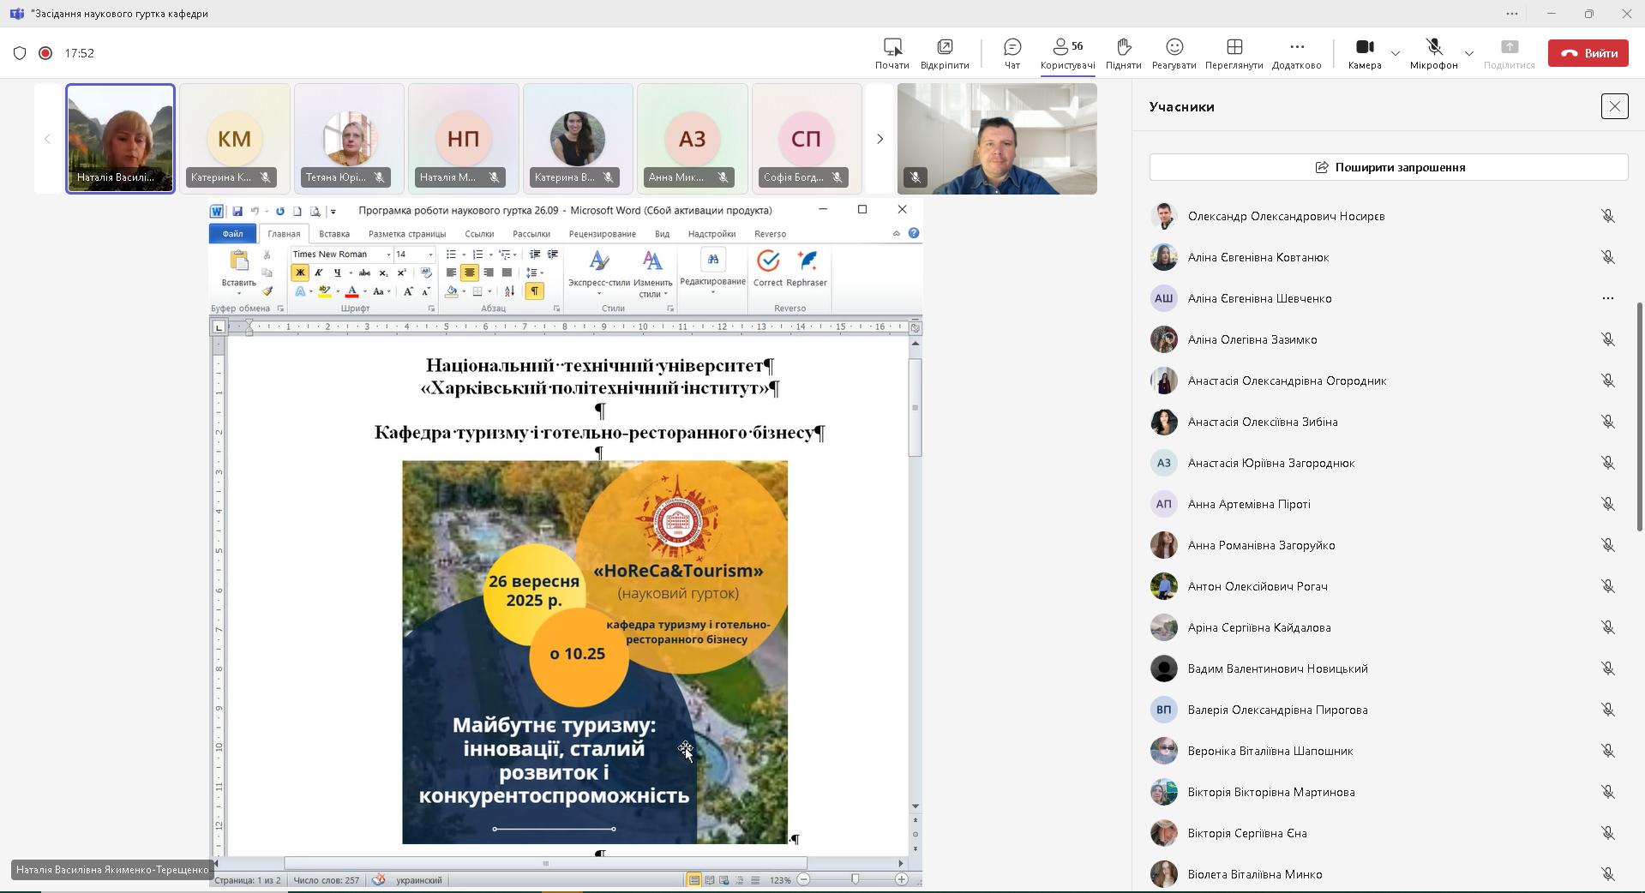Click the Почати pop-out icon

(x=892, y=53)
